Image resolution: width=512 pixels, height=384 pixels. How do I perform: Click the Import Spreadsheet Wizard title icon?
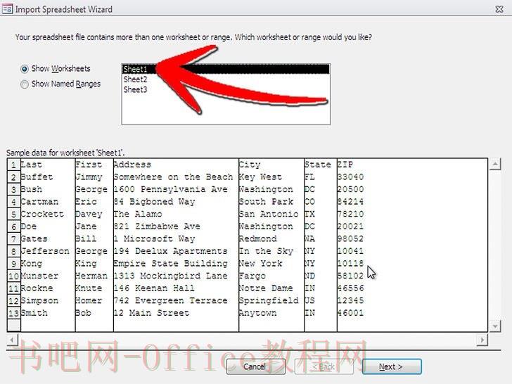[x=7, y=9]
